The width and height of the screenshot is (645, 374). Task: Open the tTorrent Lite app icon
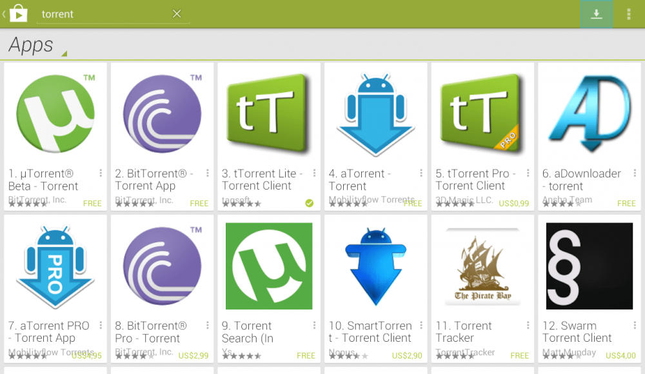269,113
